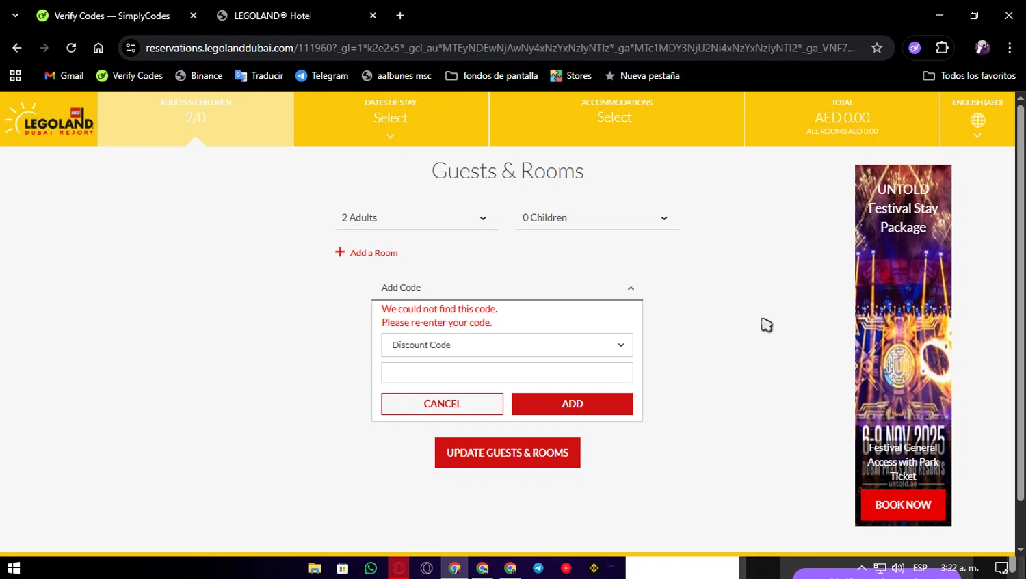Open the Stores bookmark

[x=571, y=76]
